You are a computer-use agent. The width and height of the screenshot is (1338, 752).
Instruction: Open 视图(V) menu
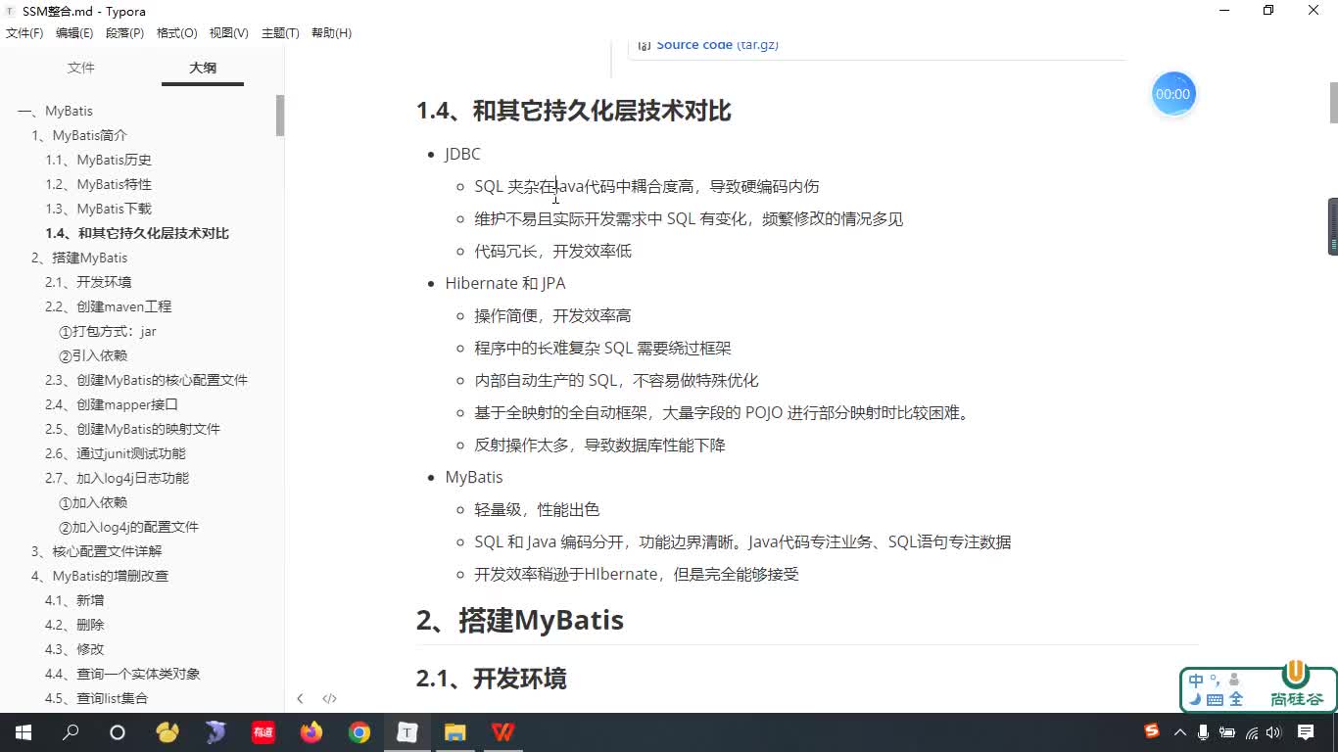[228, 33]
